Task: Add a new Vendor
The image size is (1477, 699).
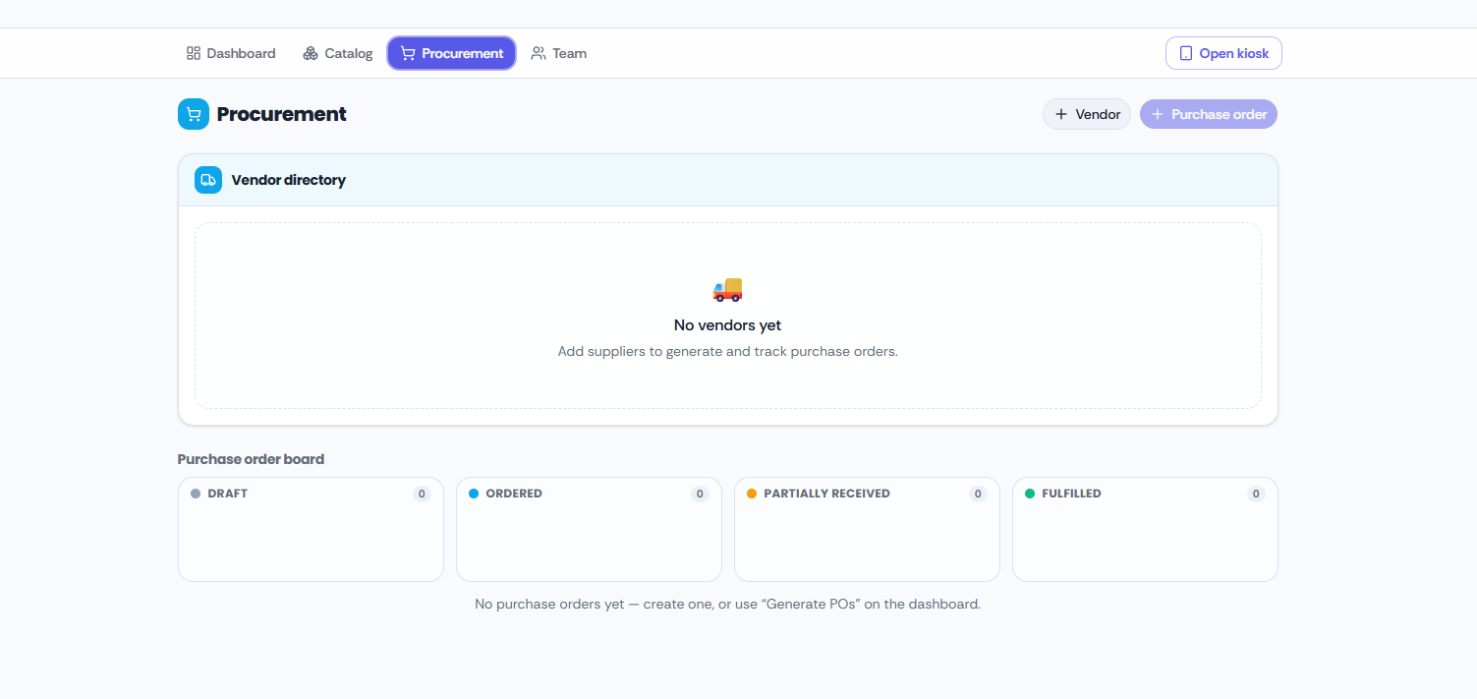Action: (x=1087, y=114)
